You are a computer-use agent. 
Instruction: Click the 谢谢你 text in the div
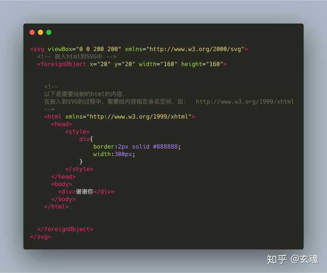pos(84,191)
